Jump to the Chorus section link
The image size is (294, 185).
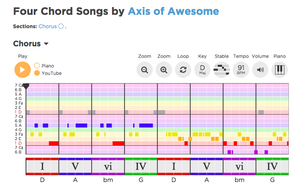click(x=47, y=26)
